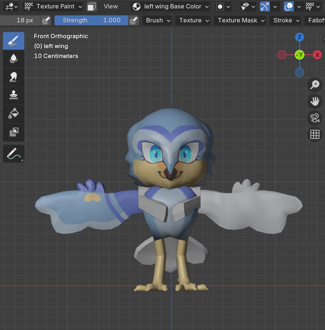Select the Mask tool
Screen dimensions: 325x330
coord(14,132)
